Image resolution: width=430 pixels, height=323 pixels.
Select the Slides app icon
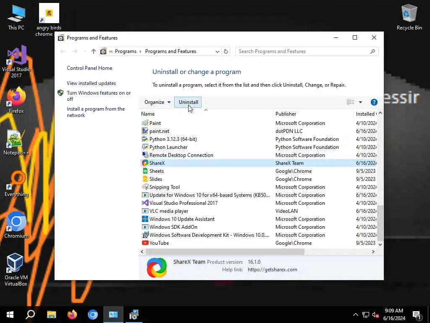(x=145, y=179)
